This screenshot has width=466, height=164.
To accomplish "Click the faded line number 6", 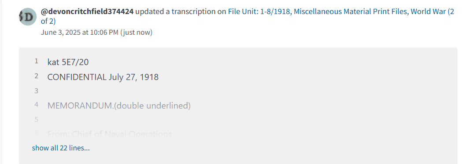I will (x=37, y=134).
